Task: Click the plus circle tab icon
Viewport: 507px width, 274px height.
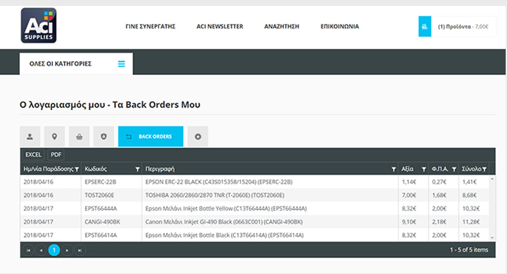Action: (198, 137)
